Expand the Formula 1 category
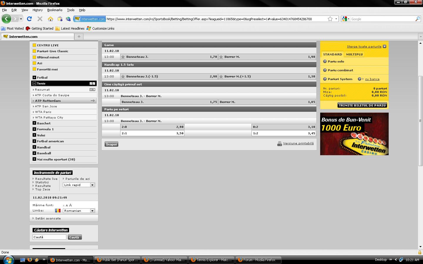This screenshot has height=264, width=423. pos(34,129)
